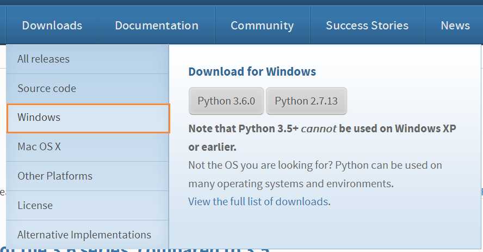
Task: Click the Windows XP compatibility note text
Action: click(322, 138)
